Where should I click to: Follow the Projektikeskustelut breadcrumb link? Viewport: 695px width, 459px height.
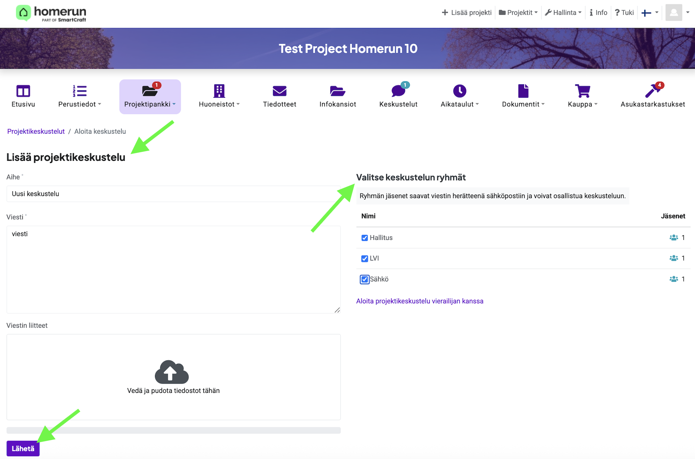tap(36, 131)
